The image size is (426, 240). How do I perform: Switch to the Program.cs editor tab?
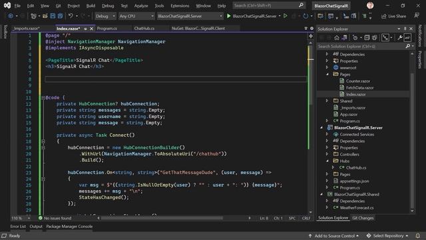click(106, 28)
